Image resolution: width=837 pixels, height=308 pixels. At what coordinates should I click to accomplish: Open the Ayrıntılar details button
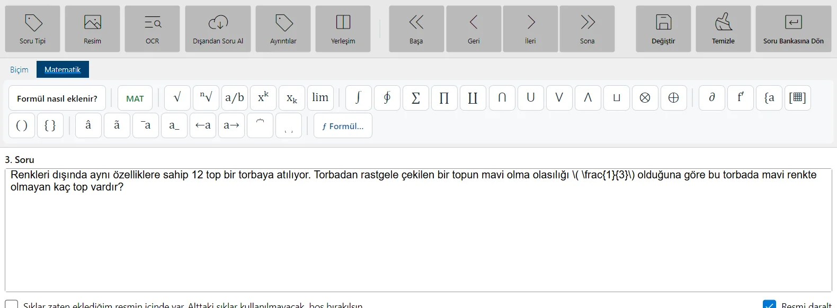283,29
